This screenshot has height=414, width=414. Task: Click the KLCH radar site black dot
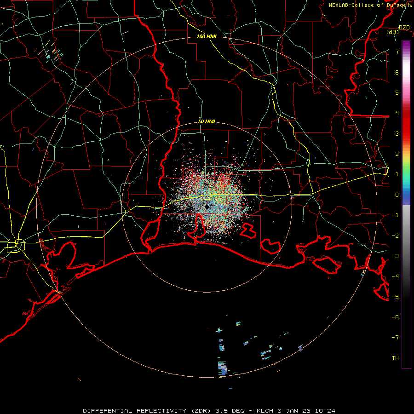point(207,207)
